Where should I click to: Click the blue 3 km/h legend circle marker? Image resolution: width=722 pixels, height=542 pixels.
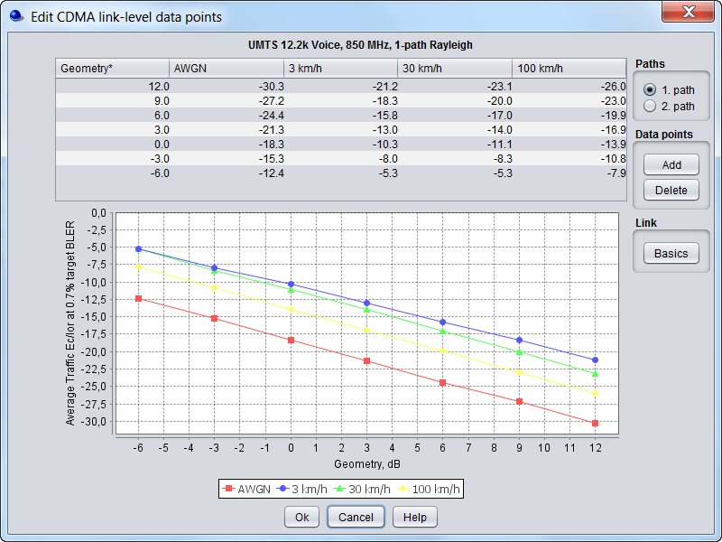pyautogui.click(x=282, y=489)
